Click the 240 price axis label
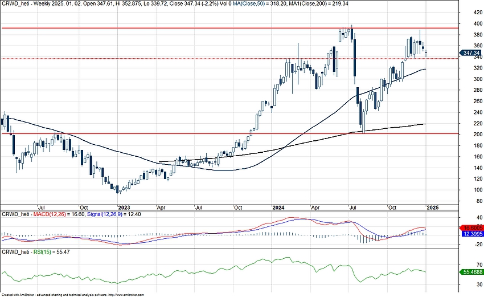Image resolution: width=484 pixels, height=297 pixels. [x=478, y=112]
